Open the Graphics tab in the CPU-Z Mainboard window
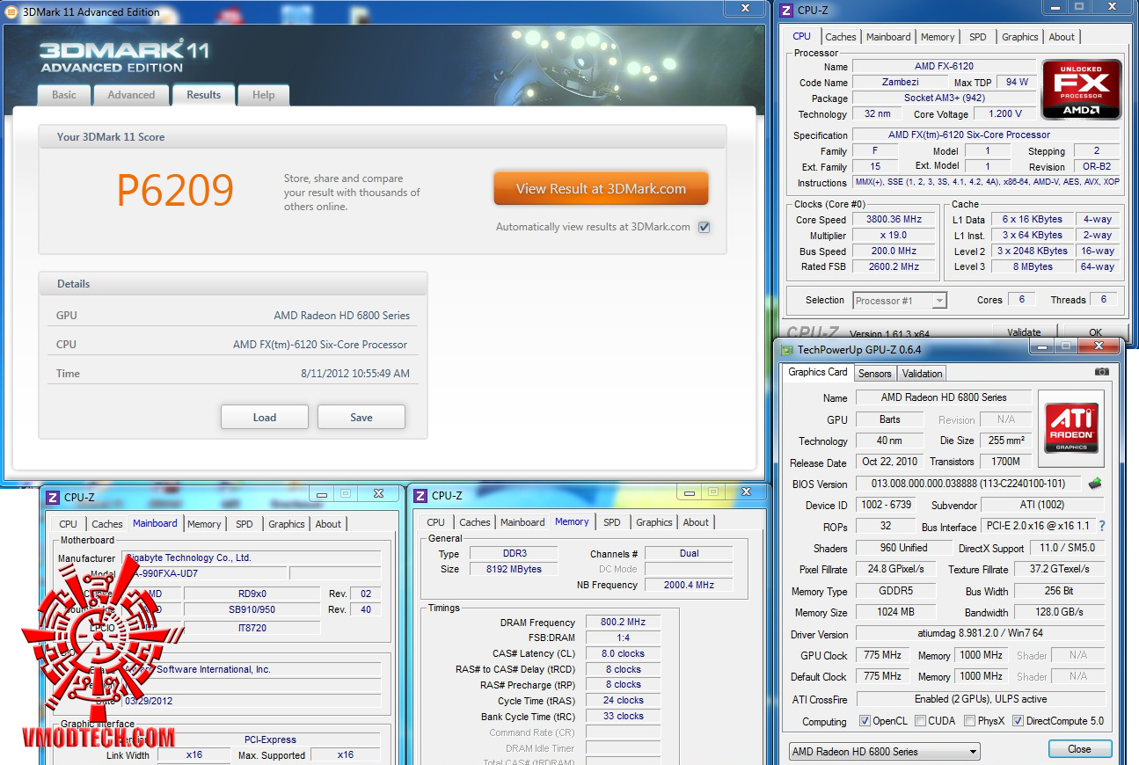 click(x=286, y=524)
